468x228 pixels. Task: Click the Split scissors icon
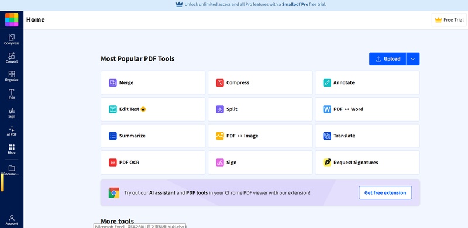pos(220,109)
